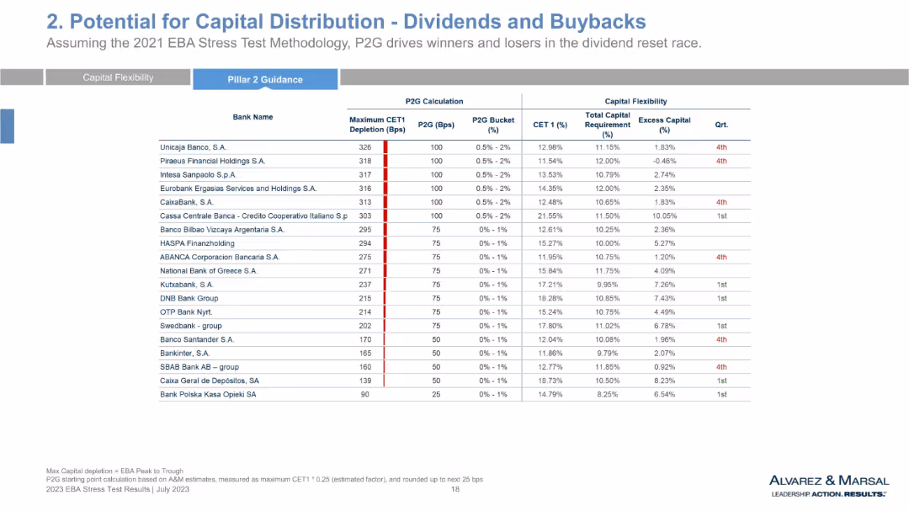909x511 pixels.
Task: Select the HASPA Finanzholding row name
Action: (x=197, y=243)
